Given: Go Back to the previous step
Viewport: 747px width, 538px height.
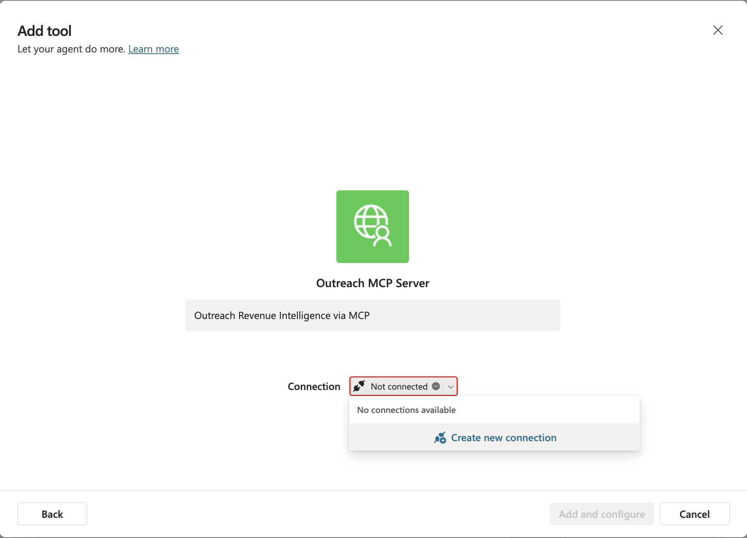Looking at the screenshot, I should click(52, 514).
